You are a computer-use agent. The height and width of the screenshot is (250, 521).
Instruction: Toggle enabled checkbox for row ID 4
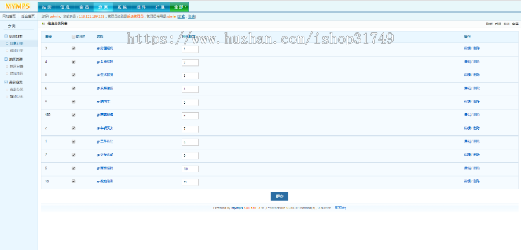point(74,62)
